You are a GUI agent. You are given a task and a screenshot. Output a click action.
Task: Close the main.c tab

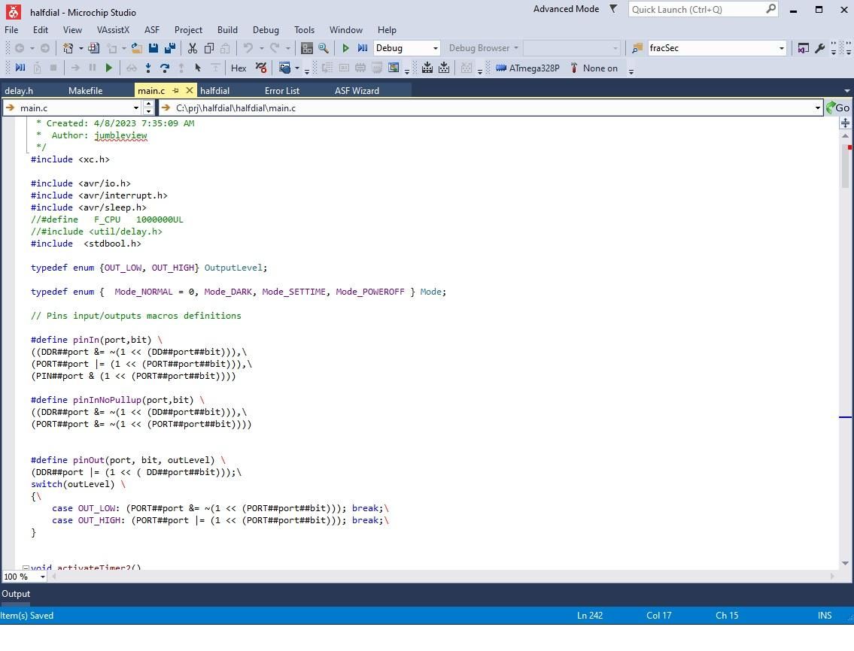pos(189,90)
